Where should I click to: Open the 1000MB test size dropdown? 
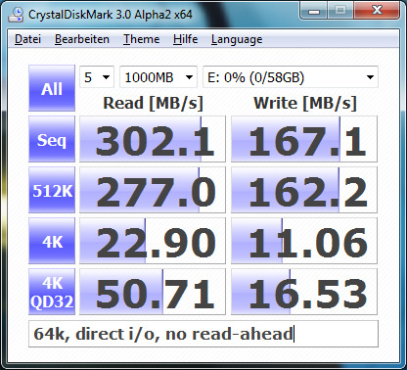[158, 77]
